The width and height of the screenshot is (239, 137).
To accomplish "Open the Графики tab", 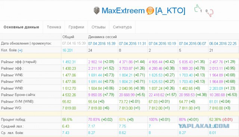I will (76, 27).
